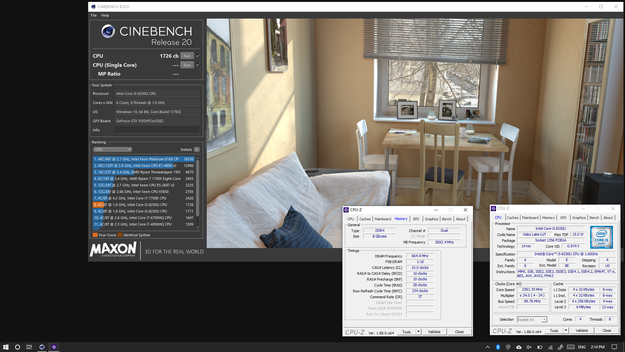Click the CPU-Z Memory window title icon

pos(346,210)
